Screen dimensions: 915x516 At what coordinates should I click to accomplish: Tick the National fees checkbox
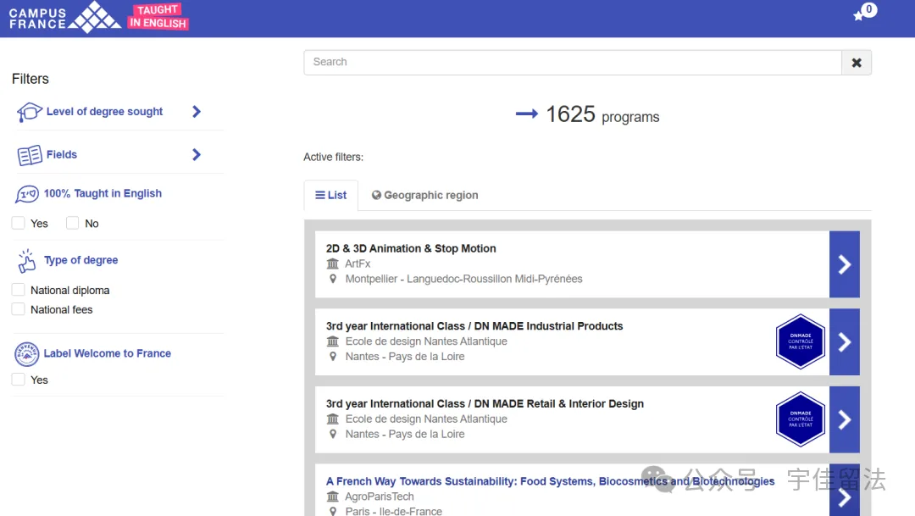[19, 308]
